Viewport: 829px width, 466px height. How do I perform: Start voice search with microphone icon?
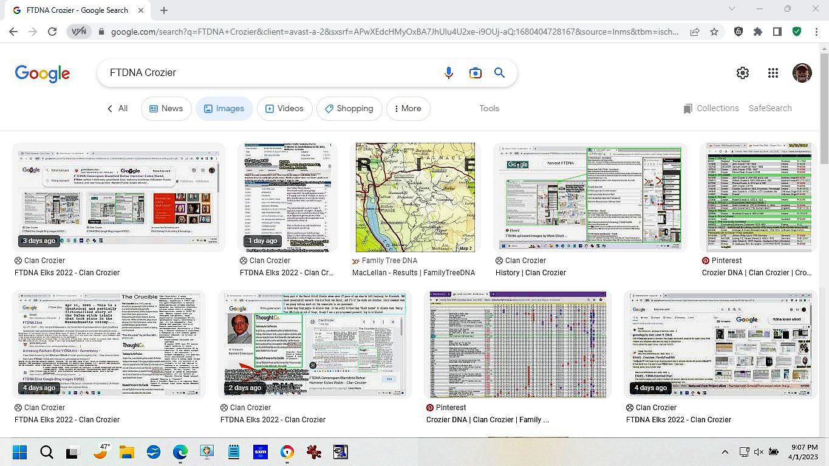tap(449, 73)
